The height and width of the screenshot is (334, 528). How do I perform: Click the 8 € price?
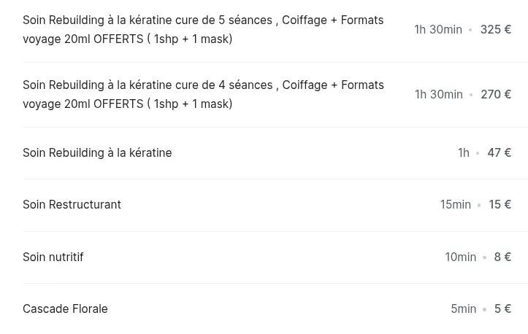[x=502, y=257]
